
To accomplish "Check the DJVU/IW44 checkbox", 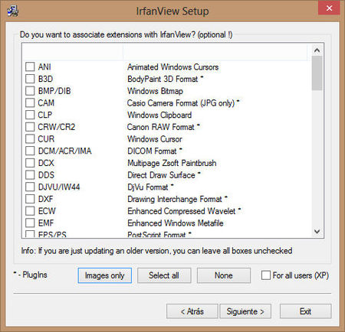I will pyautogui.click(x=30, y=187).
